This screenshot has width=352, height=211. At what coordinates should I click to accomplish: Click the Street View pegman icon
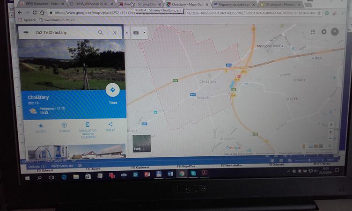pyautogui.click(x=304, y=146)
